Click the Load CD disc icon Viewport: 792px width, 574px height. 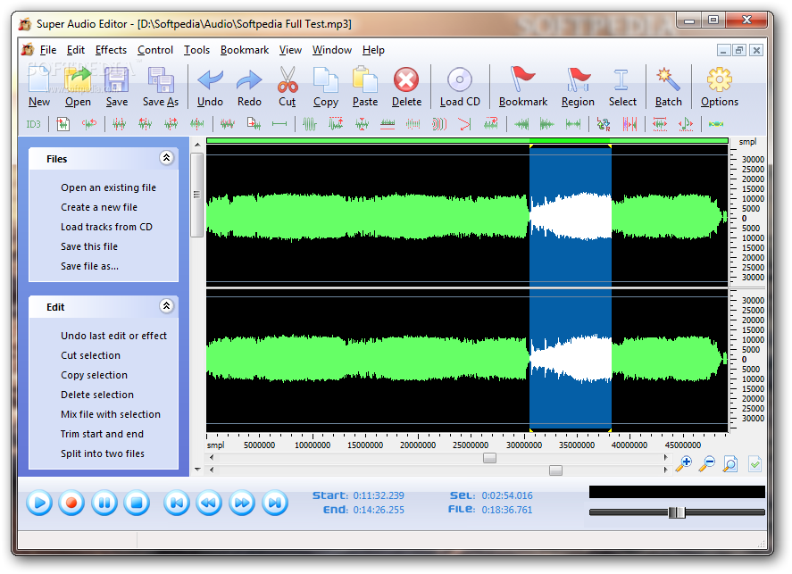tap(460, 79)
